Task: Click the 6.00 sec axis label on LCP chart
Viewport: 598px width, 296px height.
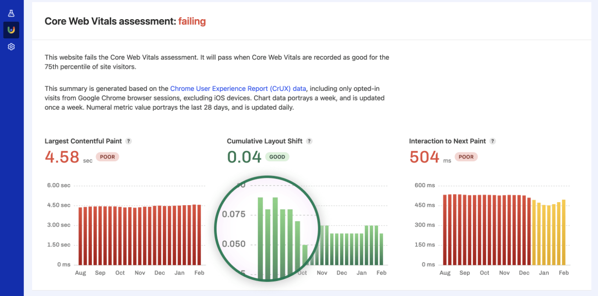Action: (x=58, y=185)
